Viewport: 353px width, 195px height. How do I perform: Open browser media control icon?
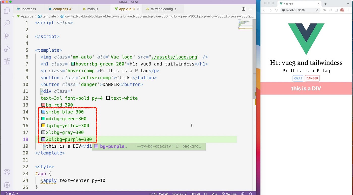pyautogui.click(x=330, y=10)
